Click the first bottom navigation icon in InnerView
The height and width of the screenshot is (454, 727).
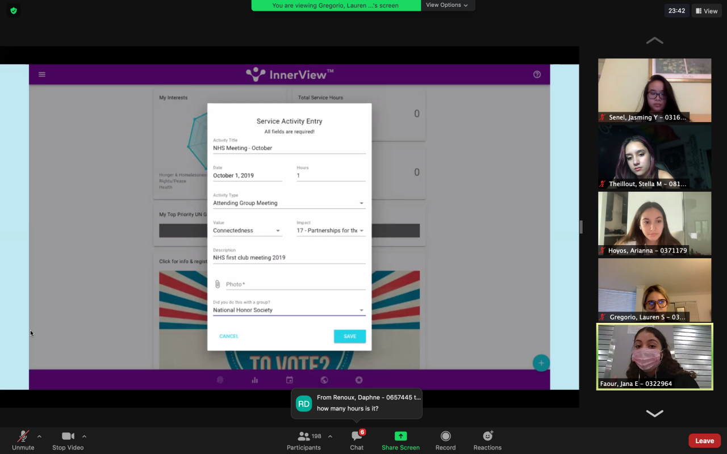(x=220, y=380)
